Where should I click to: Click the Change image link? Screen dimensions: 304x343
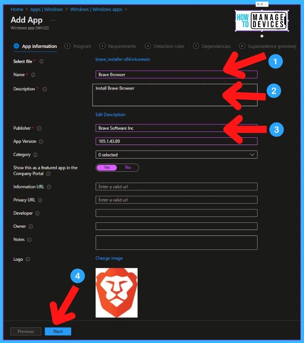109,258
